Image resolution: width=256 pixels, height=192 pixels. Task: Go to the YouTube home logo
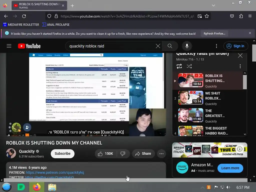[x=29, y=46]
